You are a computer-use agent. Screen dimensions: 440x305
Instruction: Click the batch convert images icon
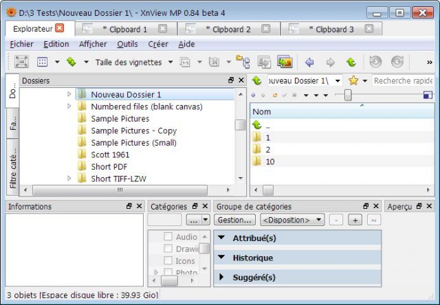pos(285,62)
